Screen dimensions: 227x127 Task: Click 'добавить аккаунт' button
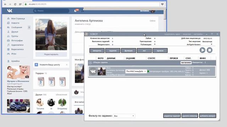point(207,116)
